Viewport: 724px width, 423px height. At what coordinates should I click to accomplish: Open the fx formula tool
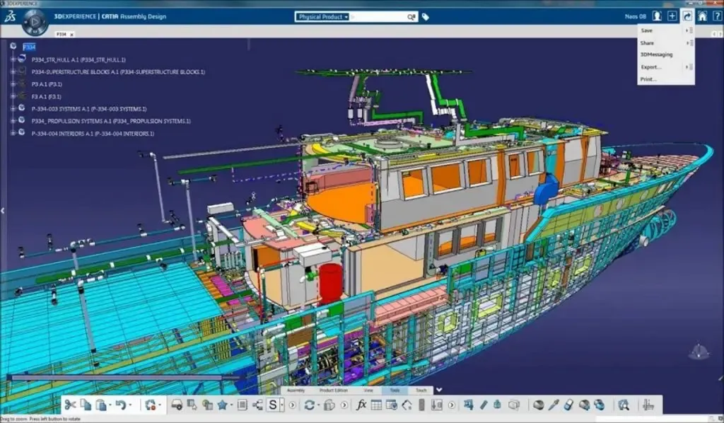coord(361,405)
